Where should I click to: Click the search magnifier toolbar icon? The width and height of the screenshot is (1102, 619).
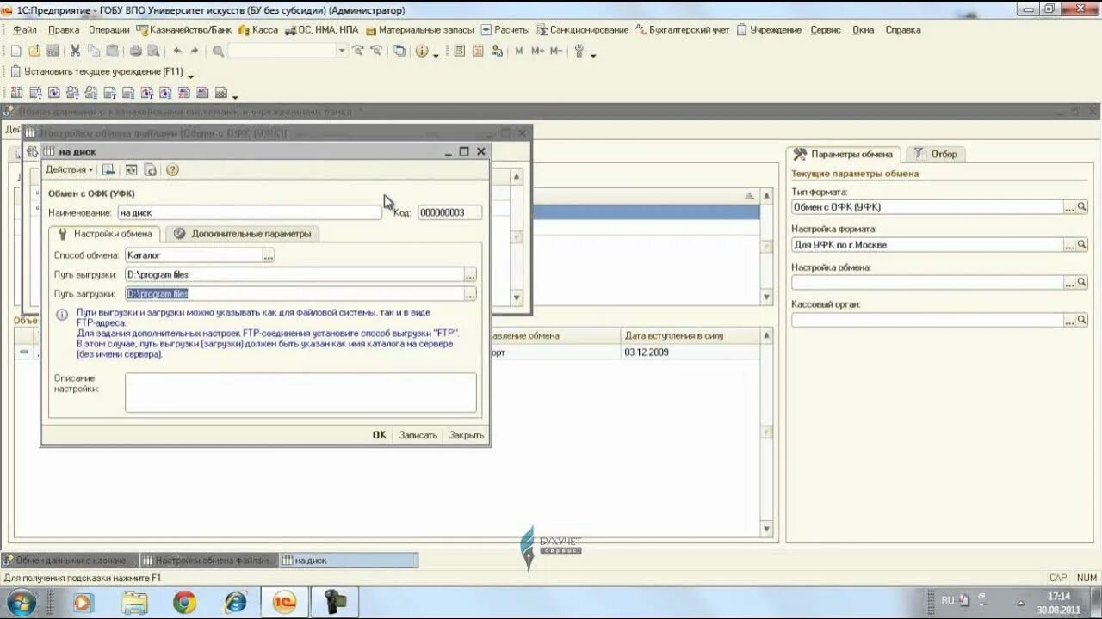point(218,52)
